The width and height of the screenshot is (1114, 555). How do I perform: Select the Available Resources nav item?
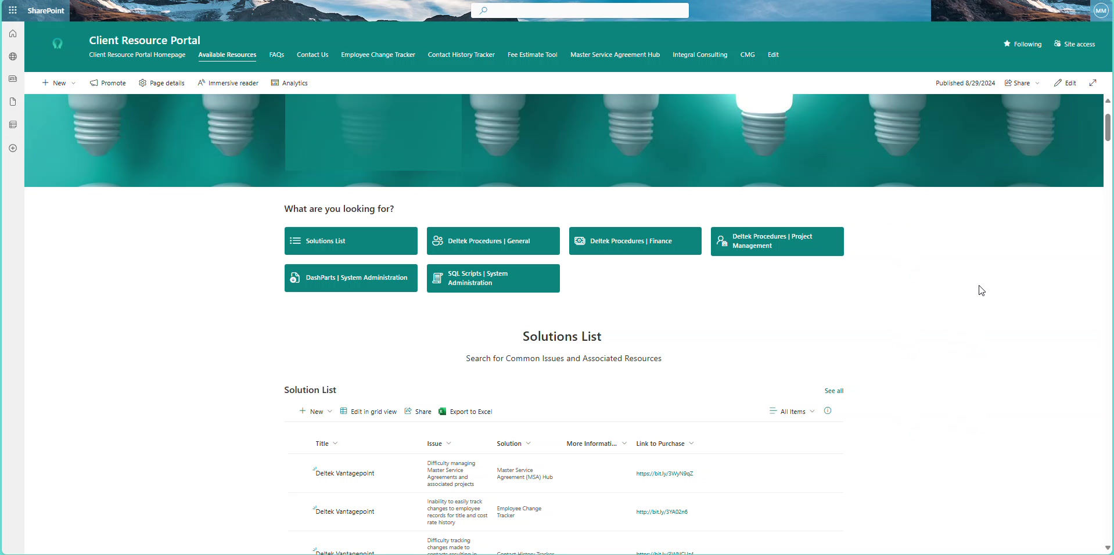pyautogui.click(x=227, y=55)
